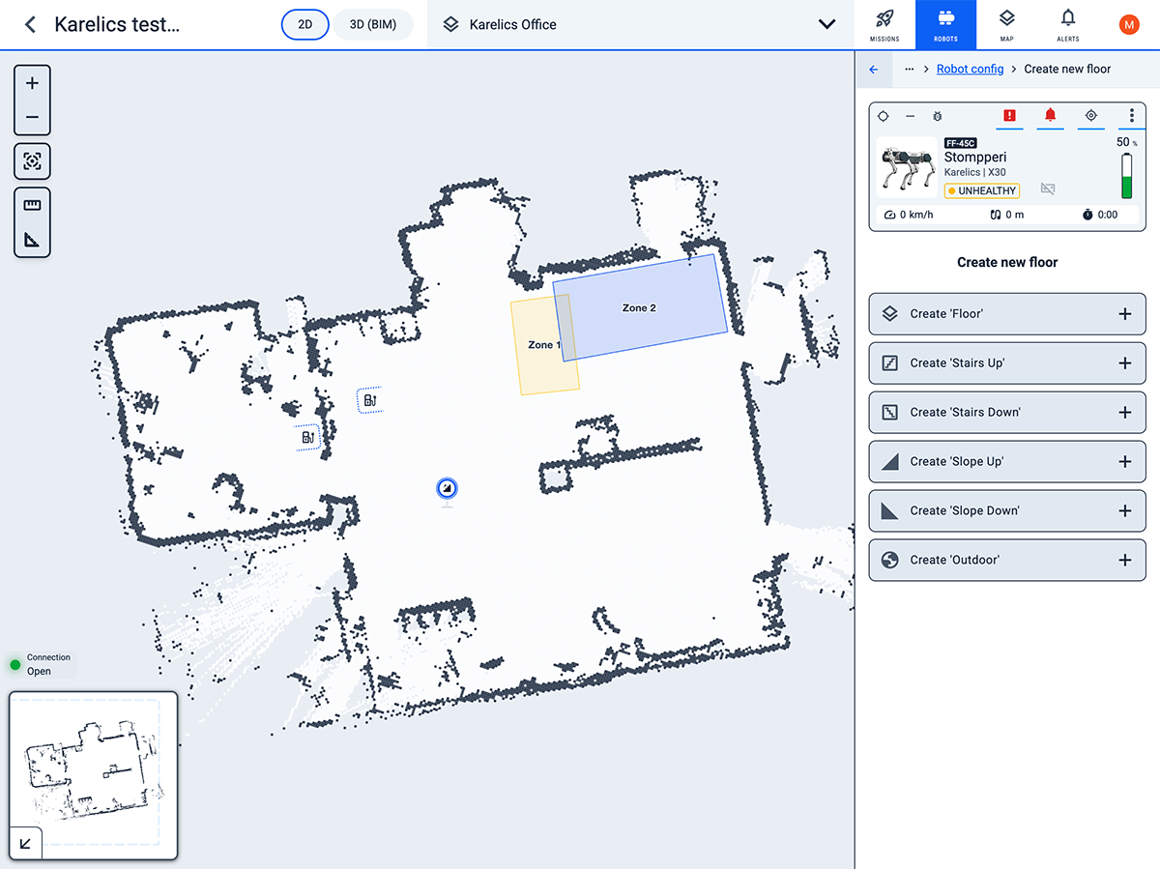
Task: Switch map view to 3D (BIM)
Action: [374, 24]
